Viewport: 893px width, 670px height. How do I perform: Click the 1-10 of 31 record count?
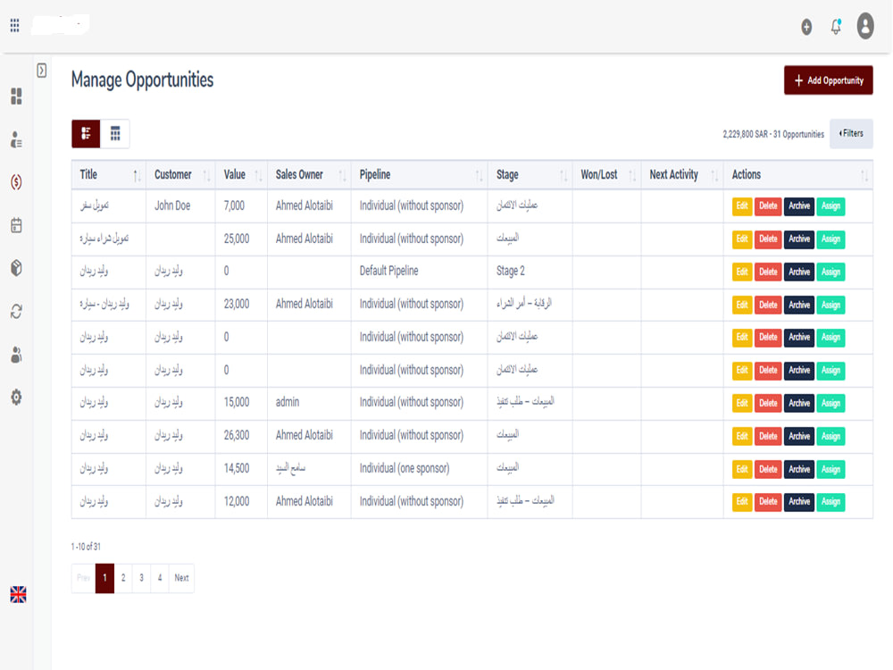(86, 547)
